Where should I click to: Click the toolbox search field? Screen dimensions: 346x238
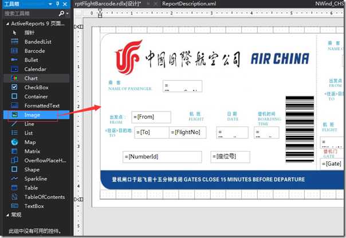click(x=31, y=14)
